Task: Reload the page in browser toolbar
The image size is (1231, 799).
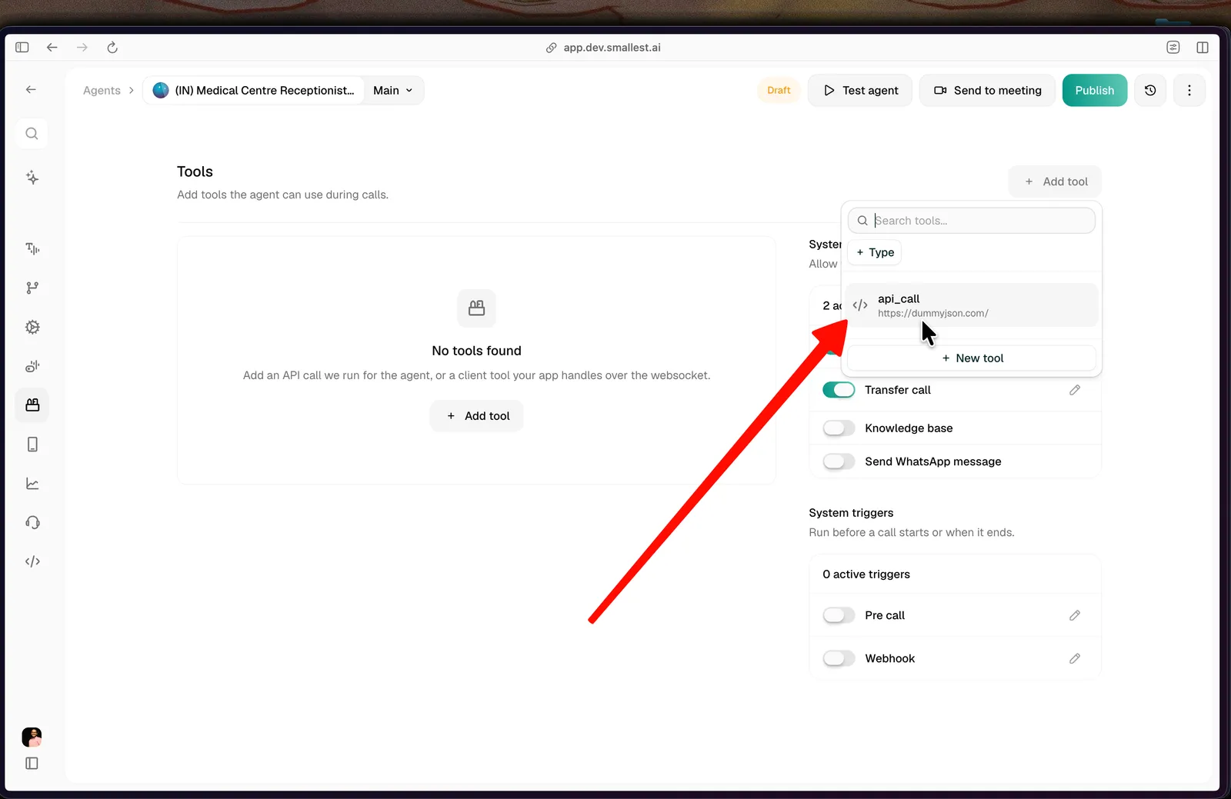Action: click(x=112, y=48)
